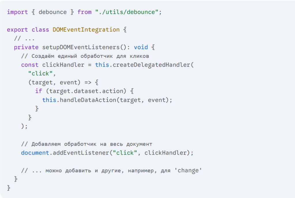The height and width of the screenshot is (198, 295).
Task: Click the "click" string argument under createDelegatedHandler
Action: pos(40,74)
